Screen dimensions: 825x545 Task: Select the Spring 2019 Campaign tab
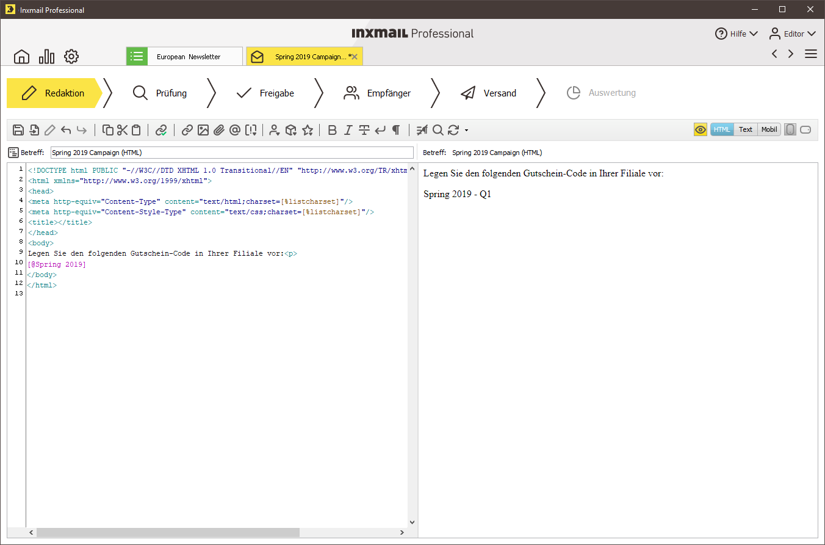304,57
